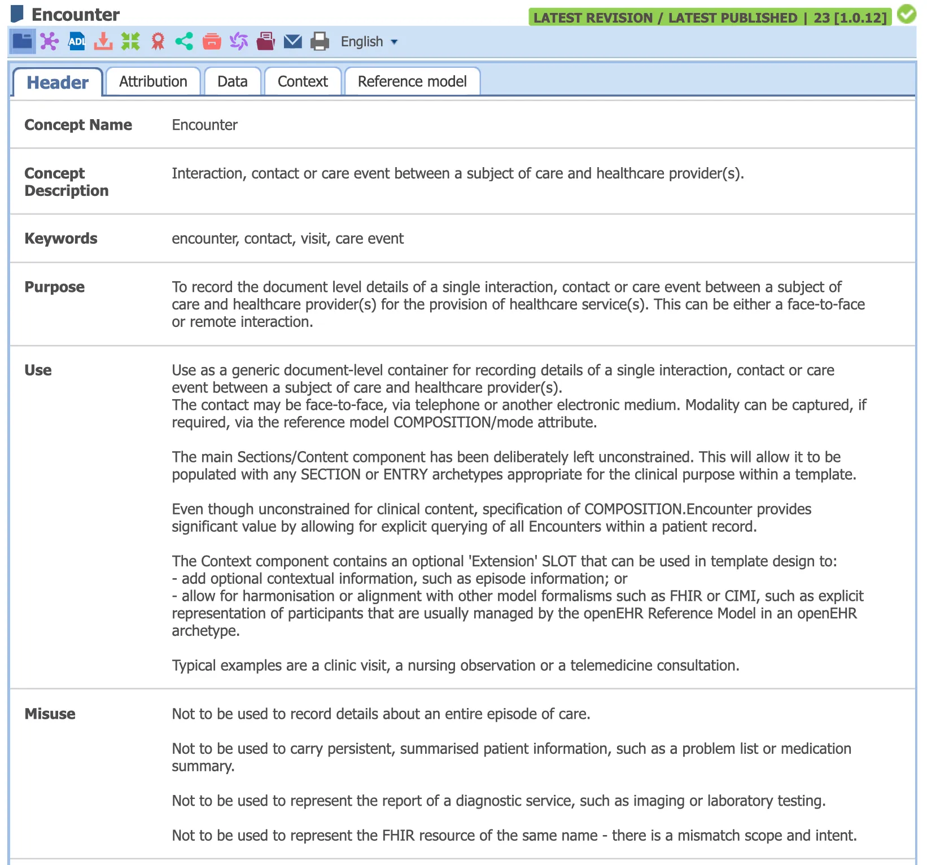Screen dimensions: 927x865
Task: Open the English language dropdown
Action: pyautogui.click(x=369, y=42)
